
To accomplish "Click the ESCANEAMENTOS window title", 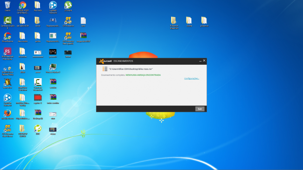I will point(123,61).
